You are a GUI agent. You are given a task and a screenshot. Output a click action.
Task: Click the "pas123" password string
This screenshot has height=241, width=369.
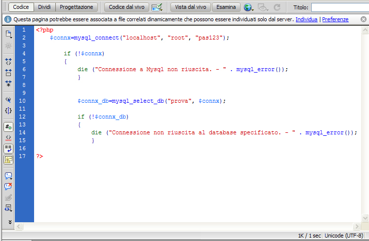[209, 38]
